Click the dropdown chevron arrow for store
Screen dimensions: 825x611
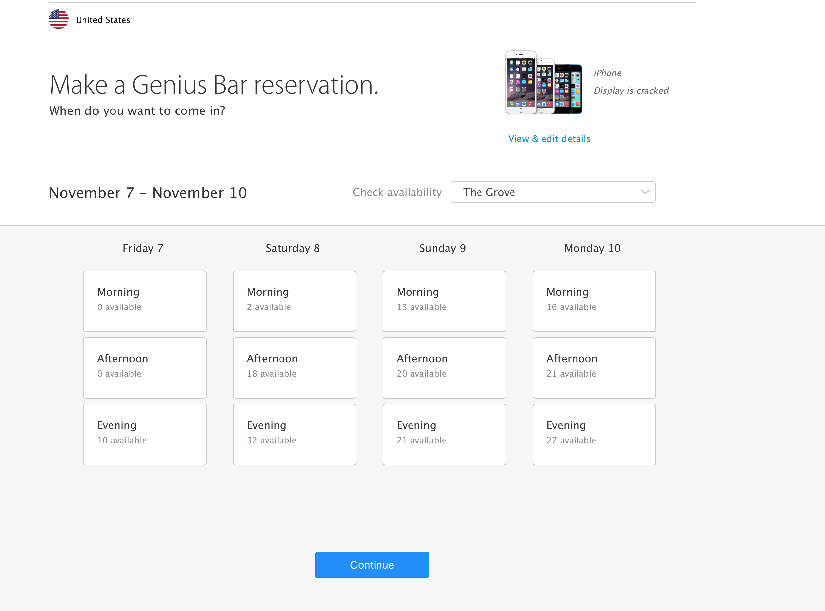tap(645, 192)
